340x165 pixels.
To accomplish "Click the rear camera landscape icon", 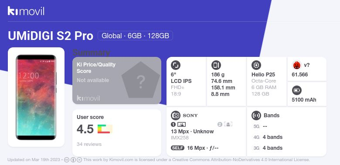I will pyautogui.click(x=181, y=124).
